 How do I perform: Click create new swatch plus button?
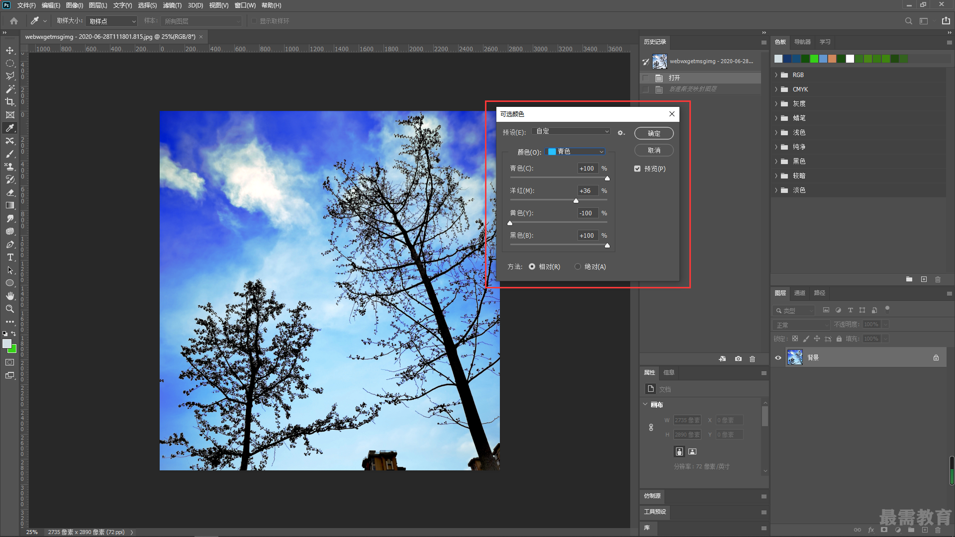(924, 279)
